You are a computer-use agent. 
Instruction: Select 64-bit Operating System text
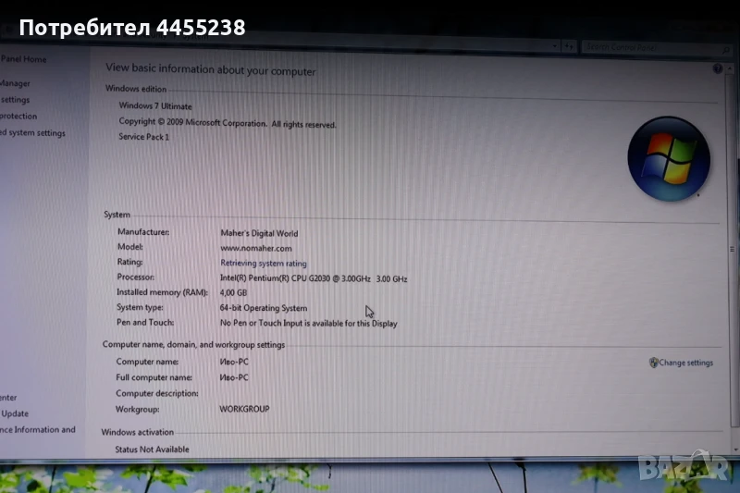click(x=264, y=308)
